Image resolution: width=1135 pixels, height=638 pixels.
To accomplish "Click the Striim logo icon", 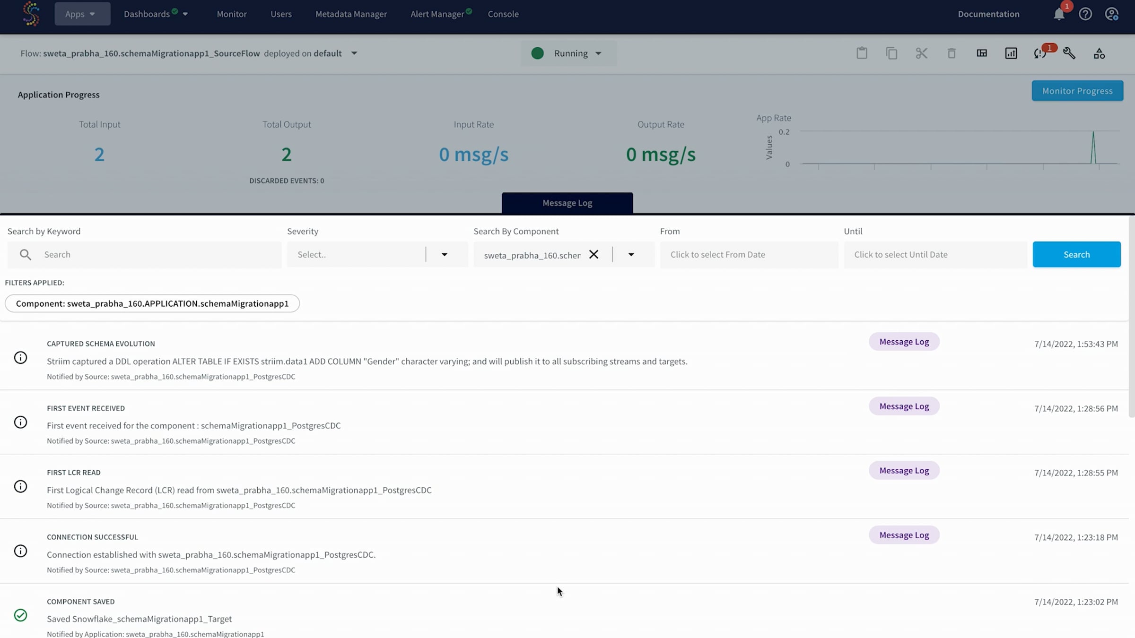I will coord(31,14).
